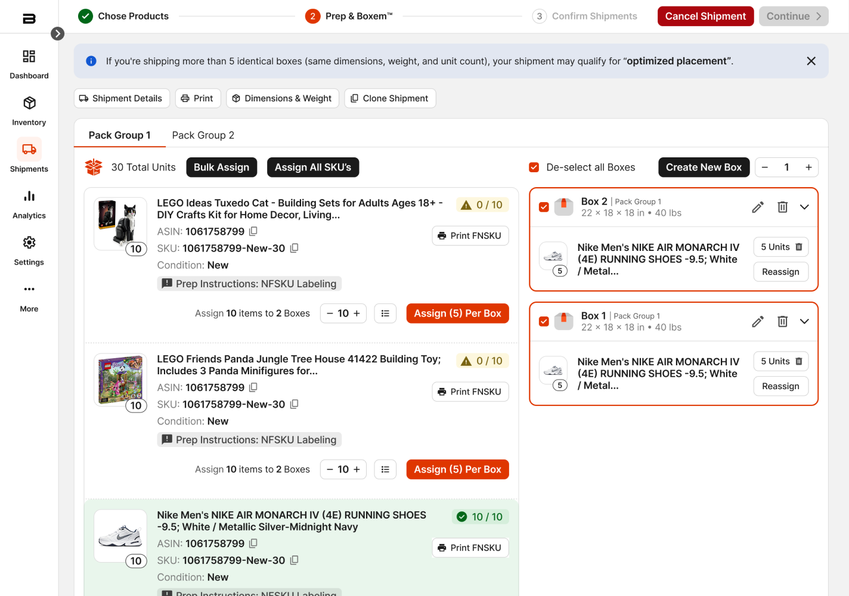Decrease LEGO Tuxedo Cat quantity with minus

click(x=330, y=313)
